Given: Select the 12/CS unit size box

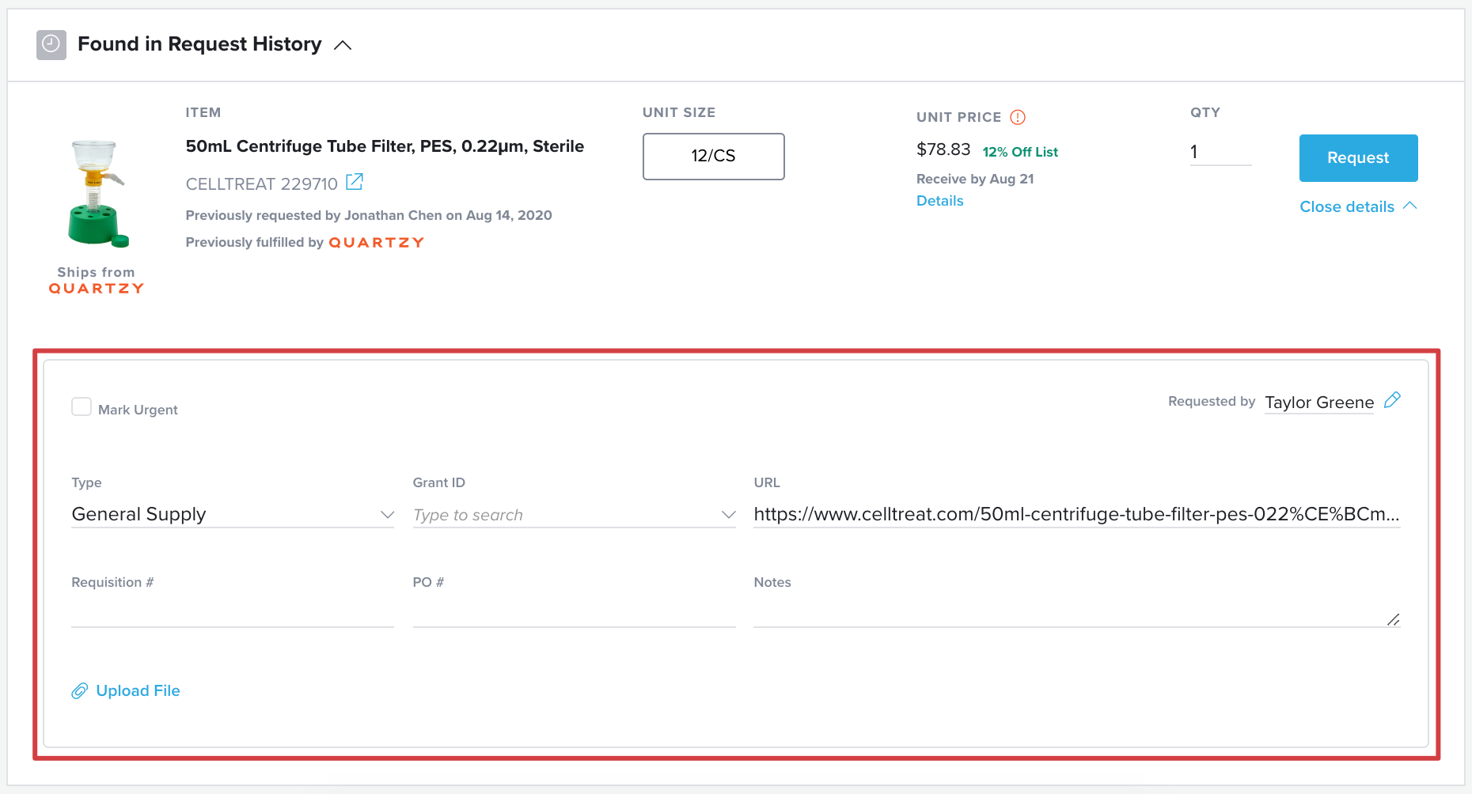Looking at the screenshot, I should [713, 156].
